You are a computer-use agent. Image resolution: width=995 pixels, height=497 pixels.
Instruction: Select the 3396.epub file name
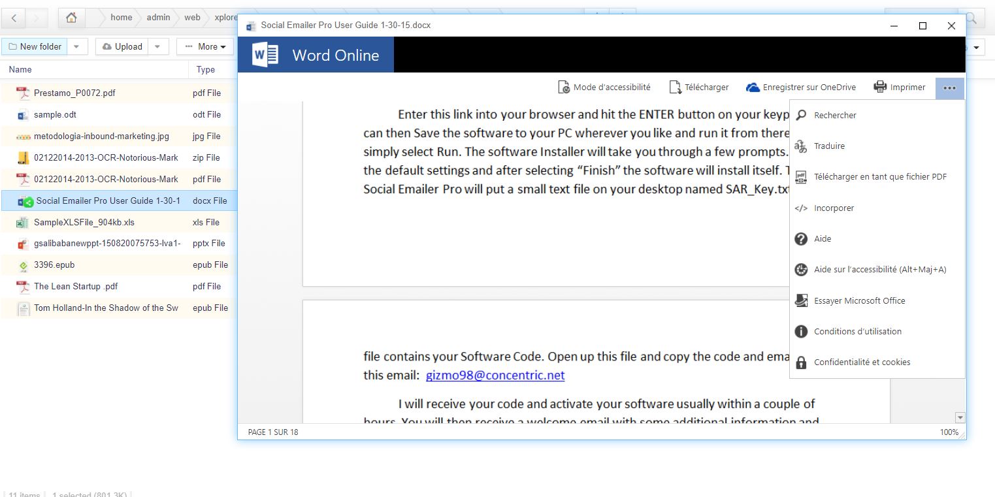[54, 265]
